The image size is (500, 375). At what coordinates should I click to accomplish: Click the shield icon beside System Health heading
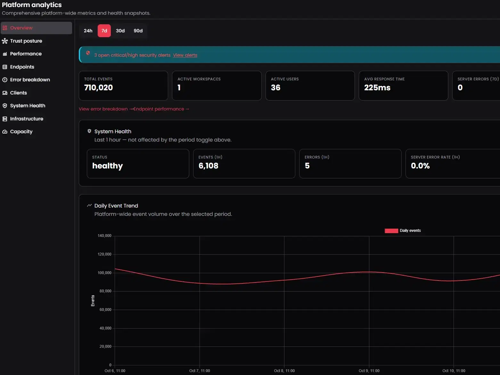click(x=89, y=131)
